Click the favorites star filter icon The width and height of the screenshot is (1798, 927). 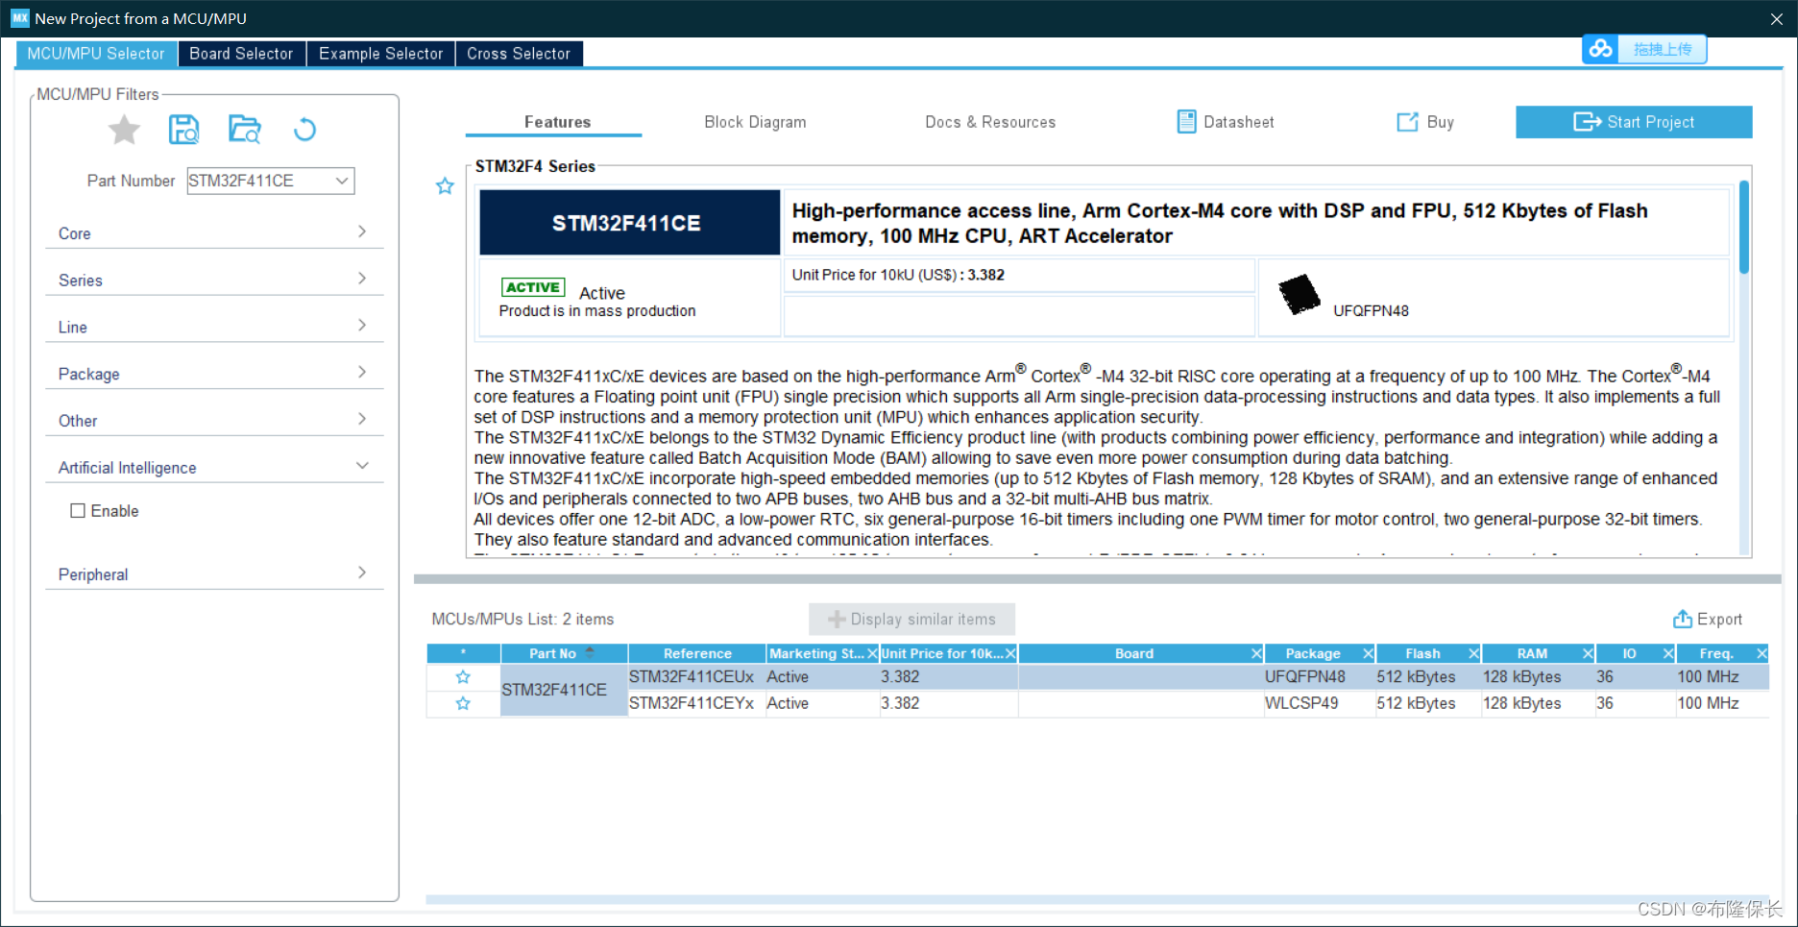[124, 130]
